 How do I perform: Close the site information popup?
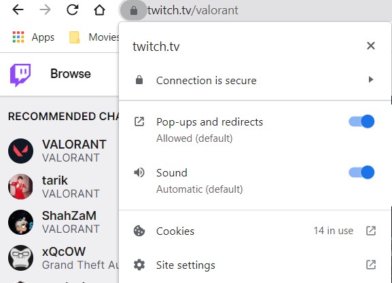(x=371, y=45)
